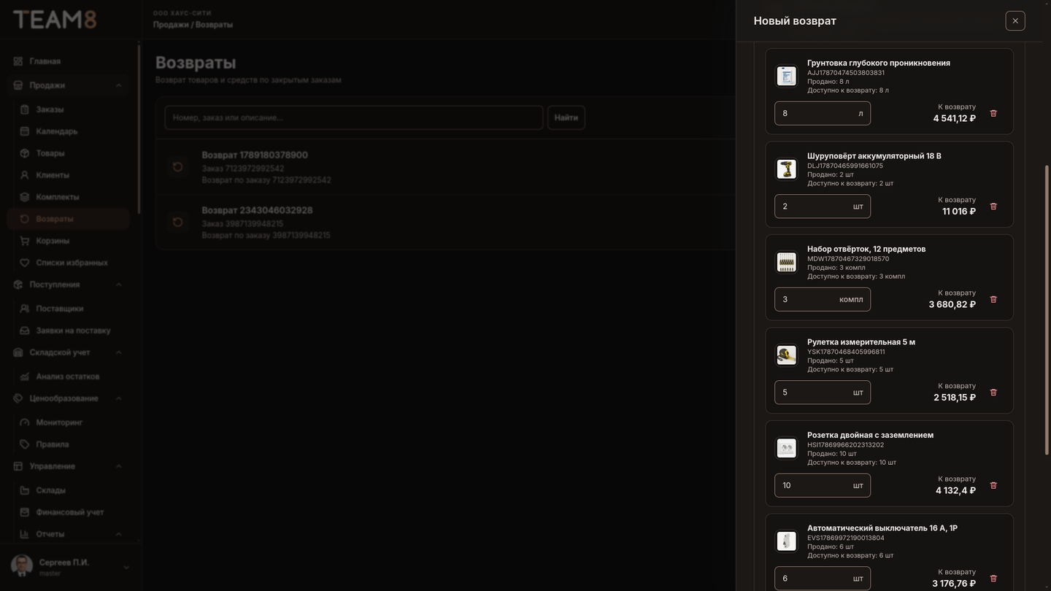Open Рулетка измерительная product thumbnail
The image size is (1051, 591).
pyautogui.click(x=786, y=355)
